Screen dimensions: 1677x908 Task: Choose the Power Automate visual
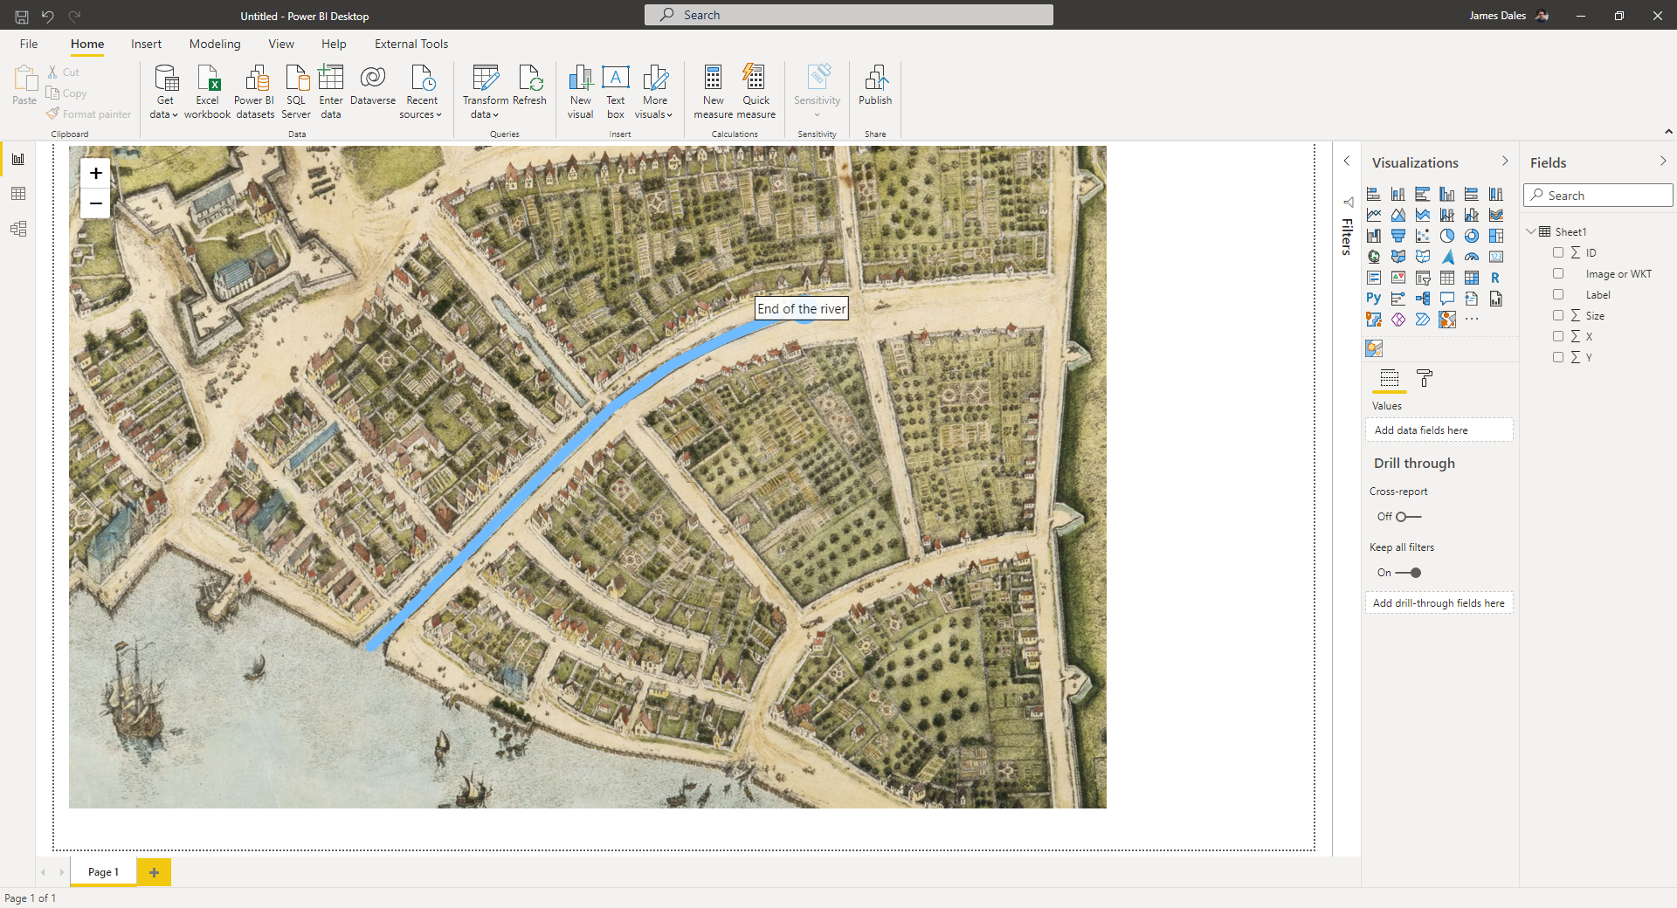point(1423,320)
